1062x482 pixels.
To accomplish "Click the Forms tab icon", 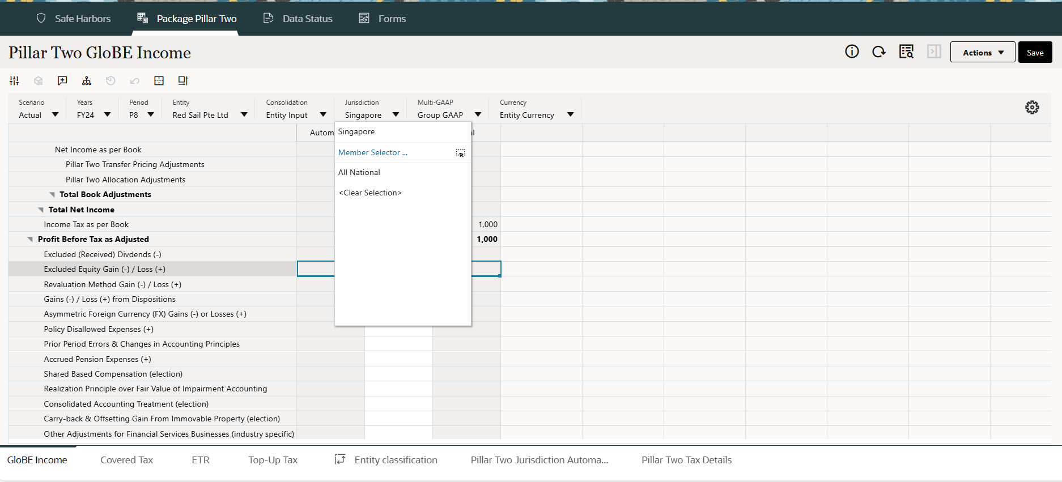I will (364, 18).
